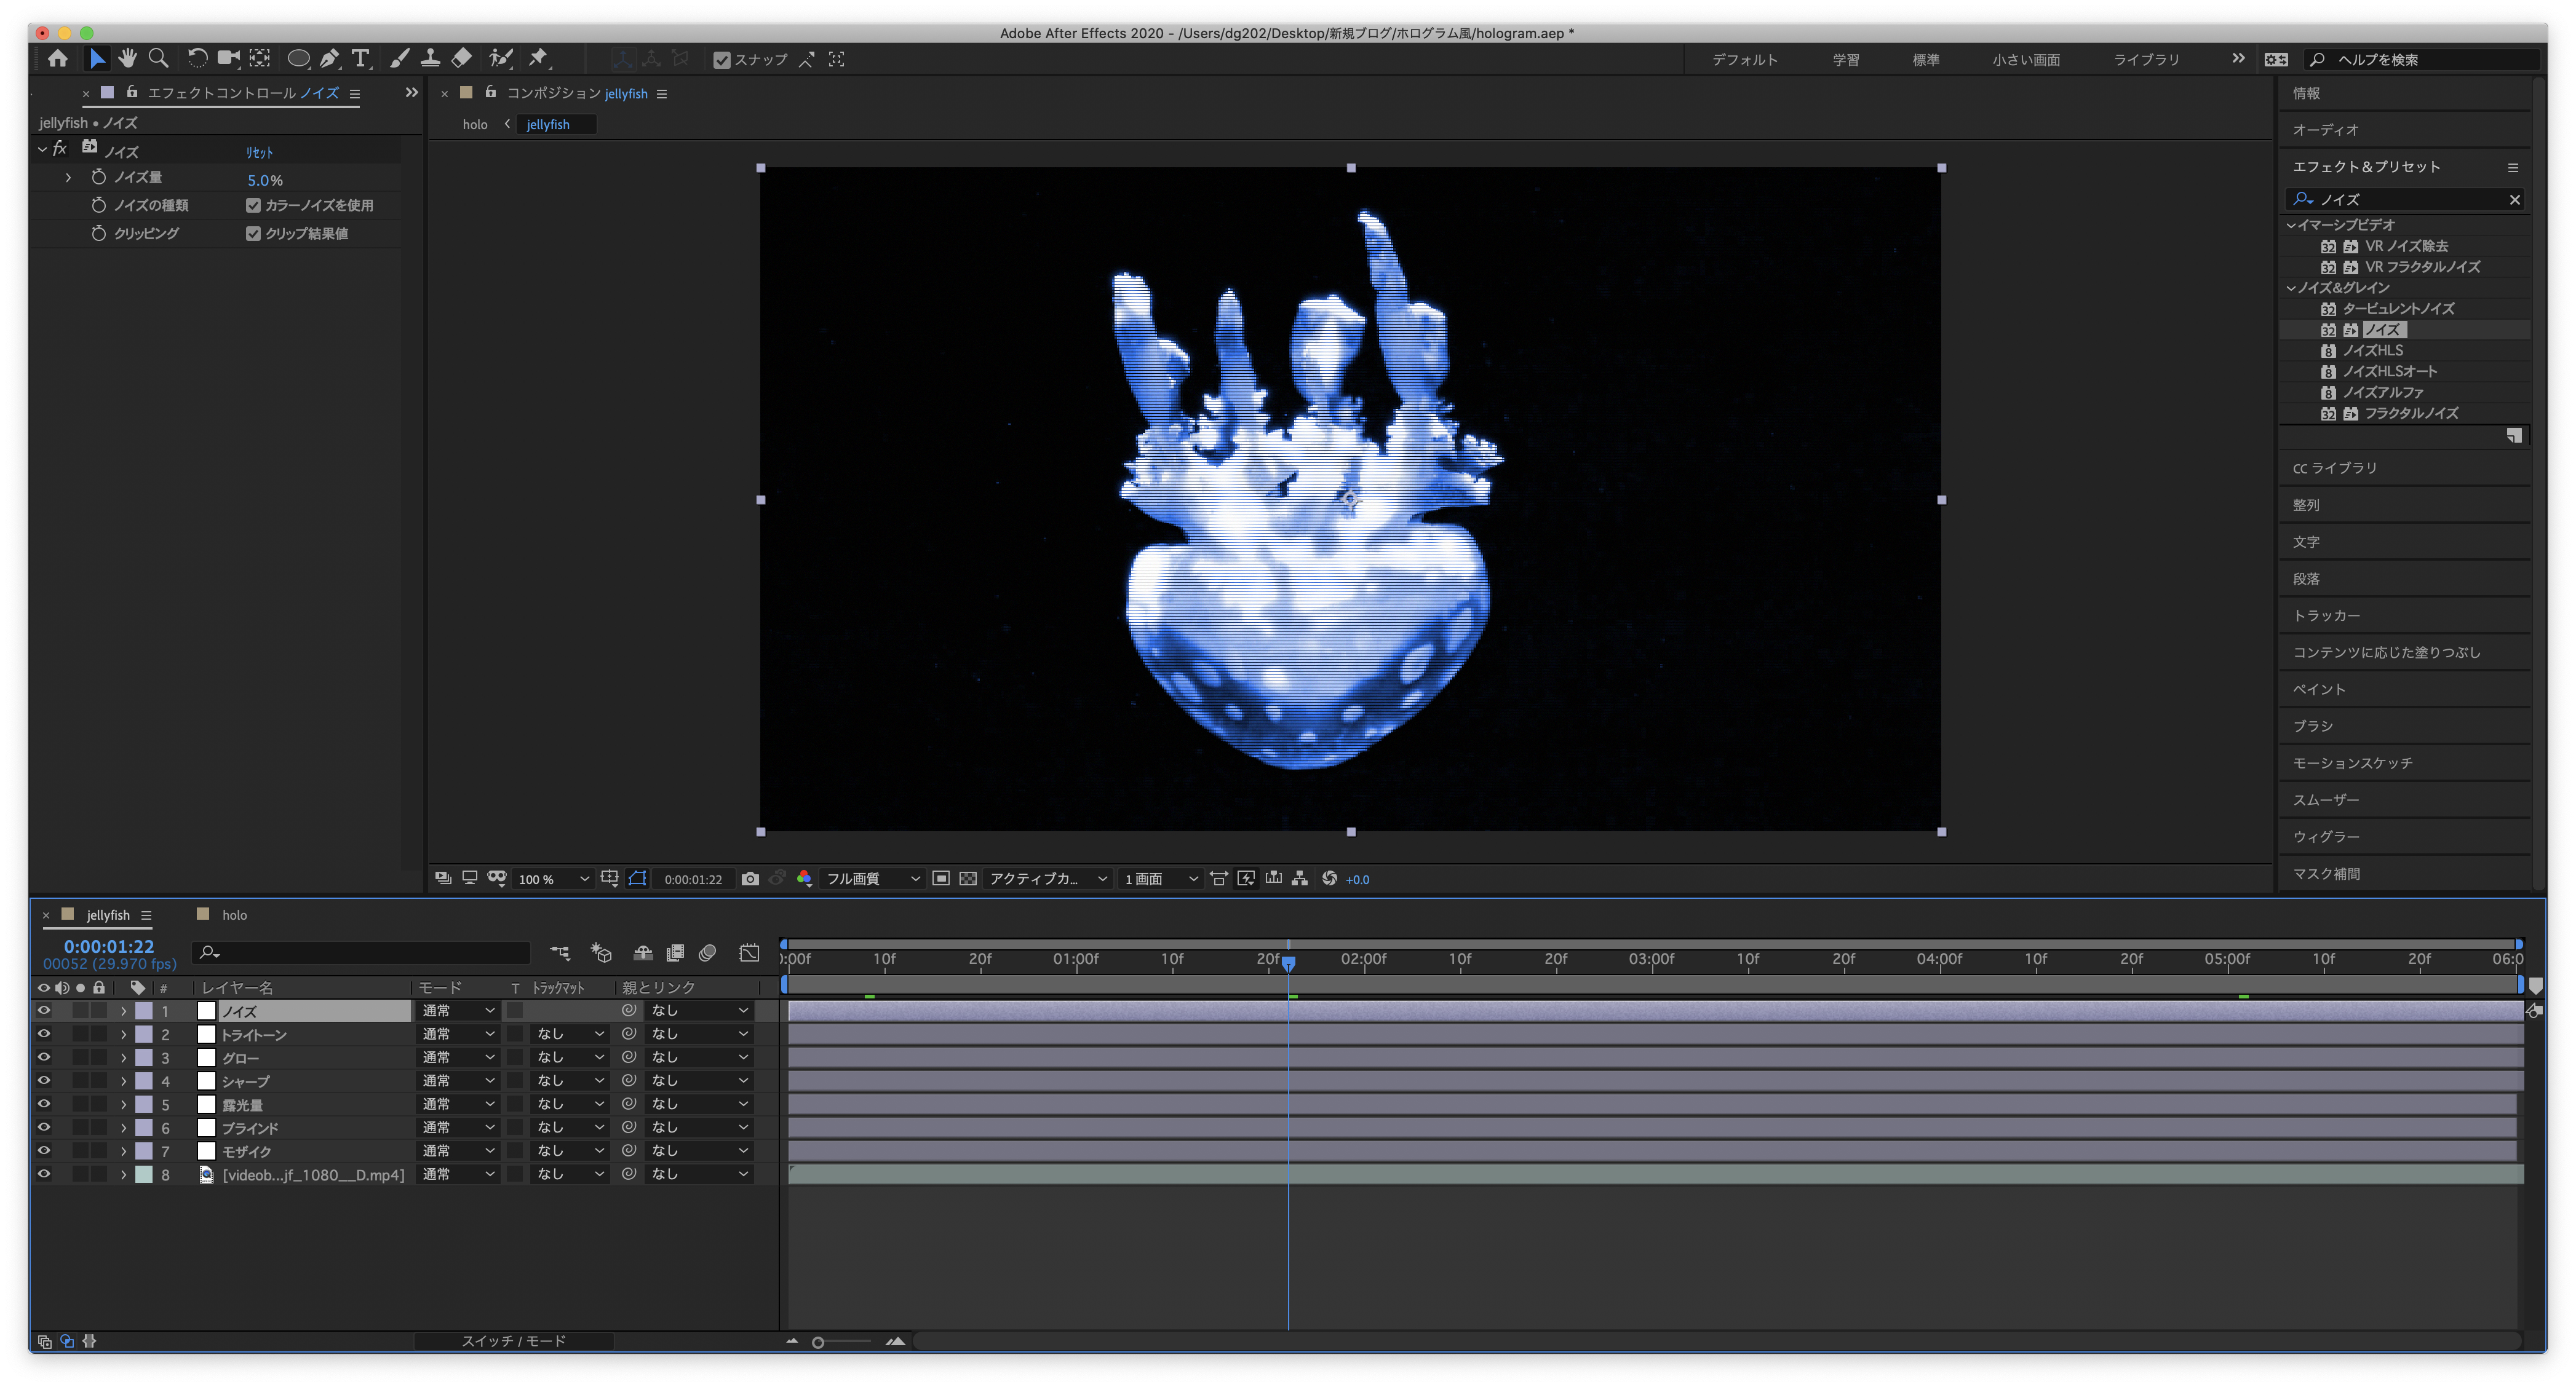
Task: Select the Clone Stamp tool
Action: (x=430, y=58)
